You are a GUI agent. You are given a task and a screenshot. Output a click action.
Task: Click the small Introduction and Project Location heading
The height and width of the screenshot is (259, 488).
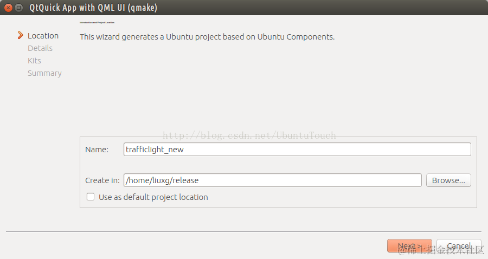point(97,23)
